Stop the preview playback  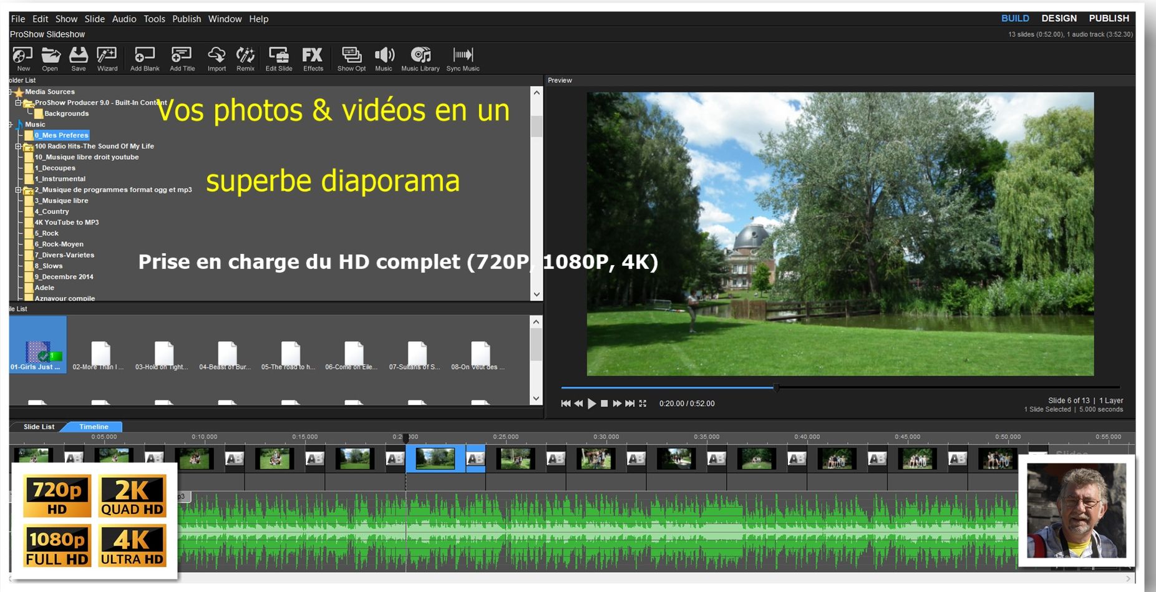point(604,404)
